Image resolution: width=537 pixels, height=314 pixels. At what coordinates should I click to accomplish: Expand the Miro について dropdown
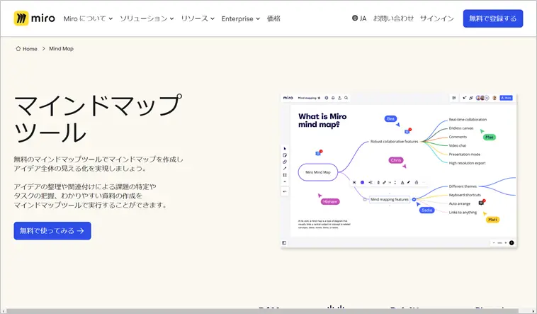coord(88,18)
